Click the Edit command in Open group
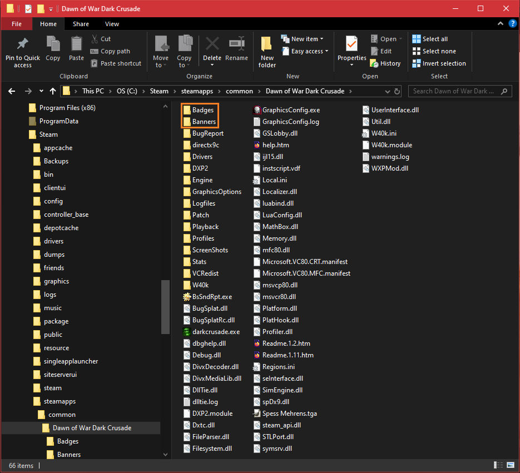 point(382,51)
